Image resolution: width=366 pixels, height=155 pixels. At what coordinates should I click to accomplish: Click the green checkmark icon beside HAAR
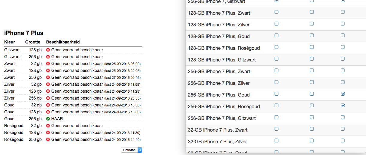point(48,119)
